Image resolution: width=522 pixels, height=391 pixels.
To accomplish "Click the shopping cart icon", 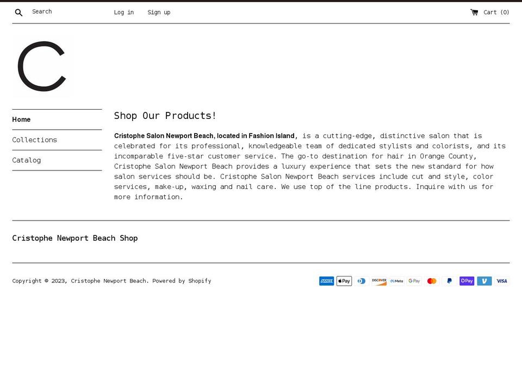I will coord(474,12).
